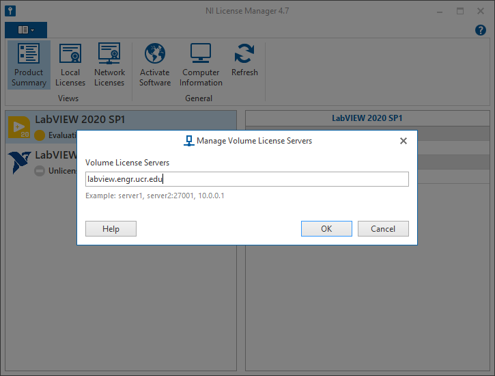Screen dimensions: 495x376
Task: Open the Product Summary view
Action: [x=29, y=66]
